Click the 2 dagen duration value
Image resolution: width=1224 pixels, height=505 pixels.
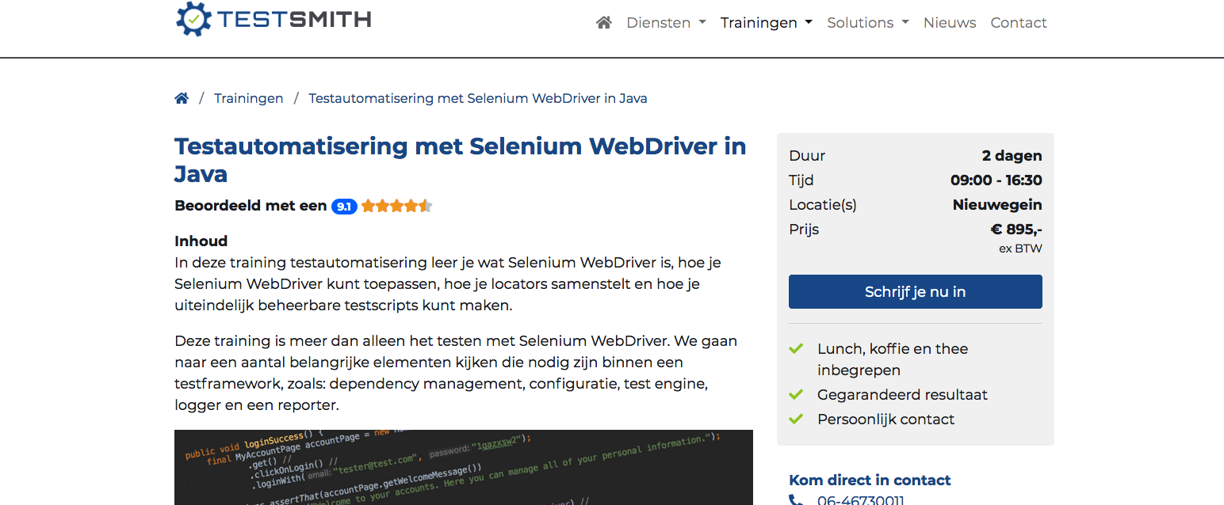(1012, 156)
